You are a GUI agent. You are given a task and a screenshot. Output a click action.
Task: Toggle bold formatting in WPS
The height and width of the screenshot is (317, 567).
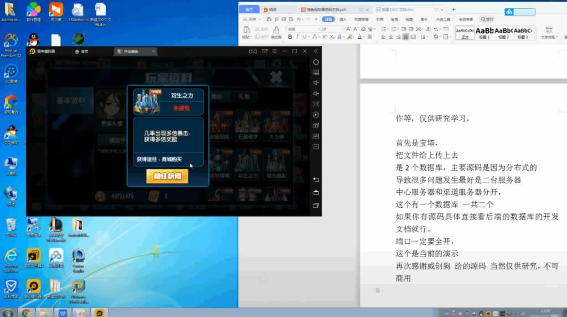click(290, 37)
